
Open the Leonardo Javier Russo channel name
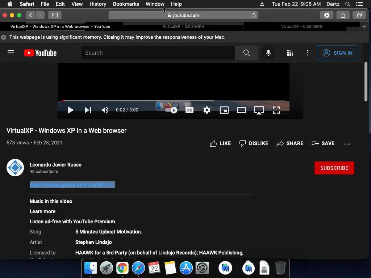click(x=55, y=165)
